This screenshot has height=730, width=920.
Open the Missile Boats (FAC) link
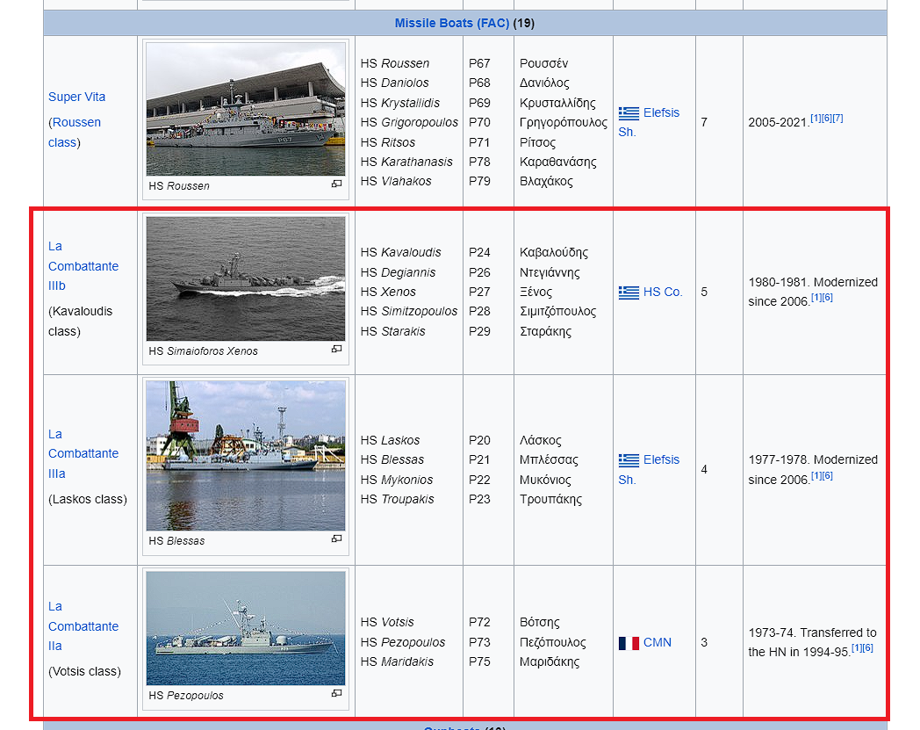452,23
